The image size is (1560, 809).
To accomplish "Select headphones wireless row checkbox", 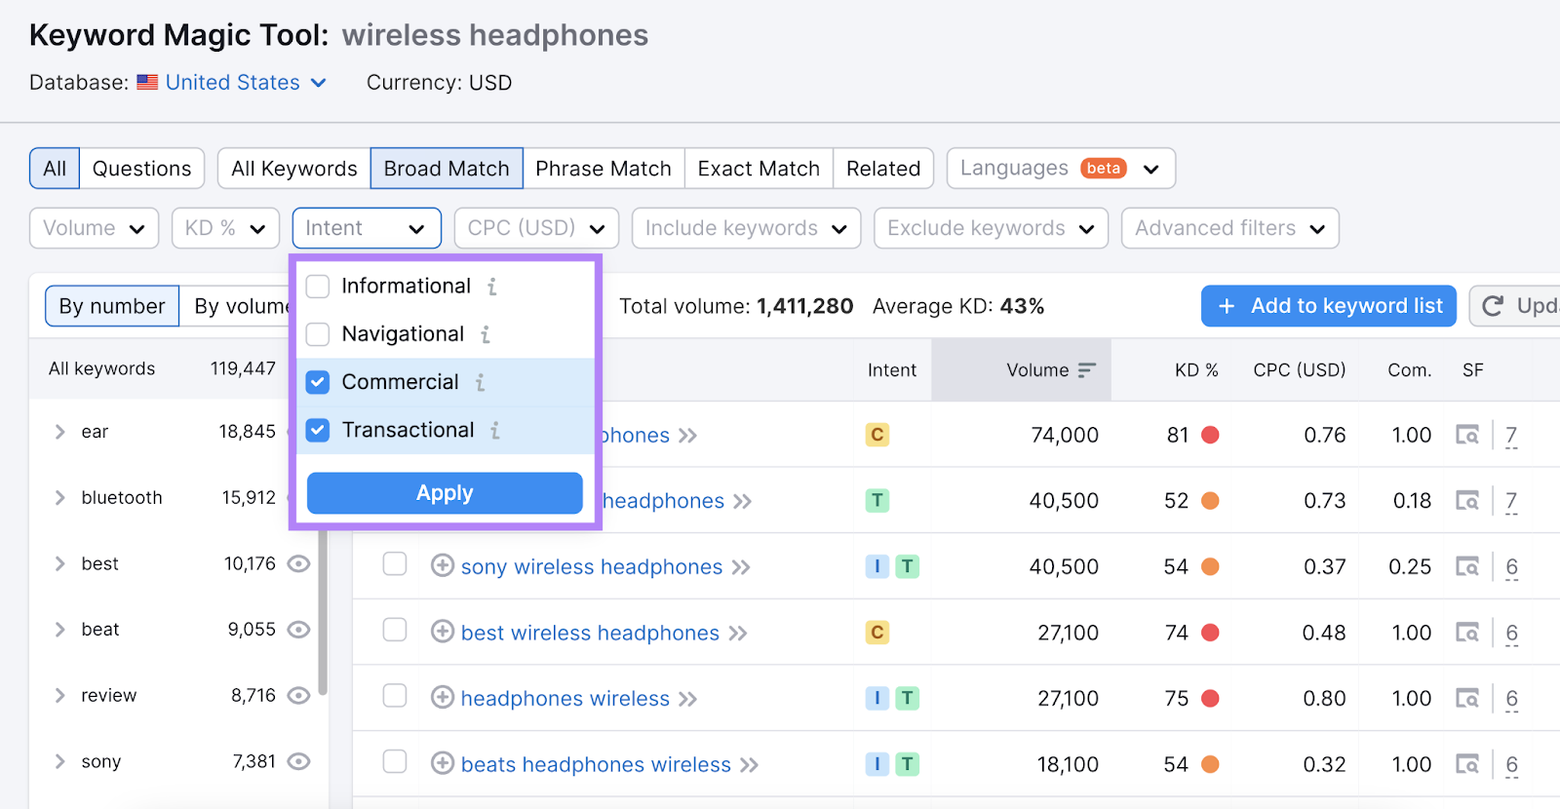I will pyautogui.click(x=395, y=696).
